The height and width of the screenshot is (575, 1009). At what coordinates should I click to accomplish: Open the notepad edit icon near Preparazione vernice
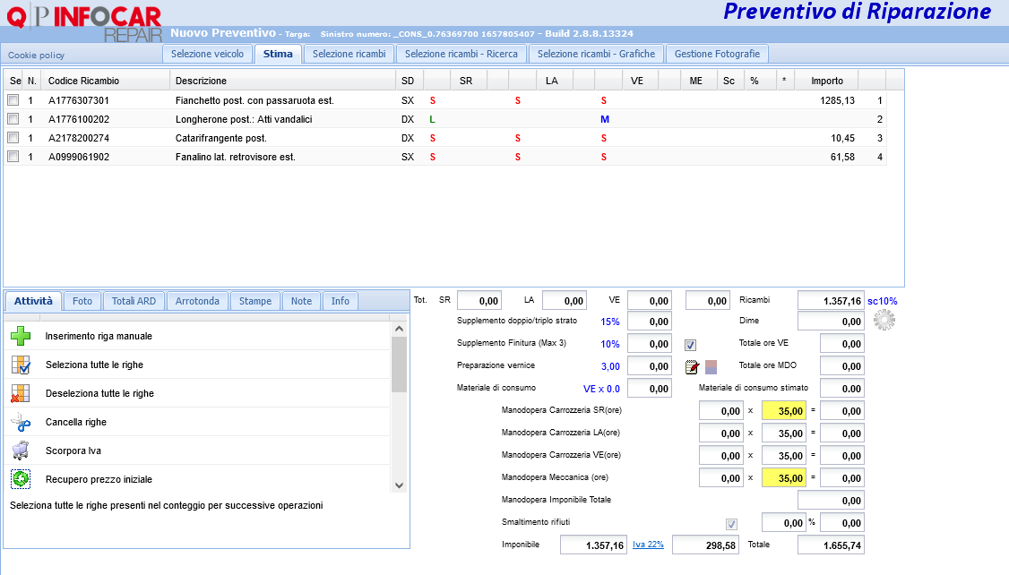[x=692, y=366]
